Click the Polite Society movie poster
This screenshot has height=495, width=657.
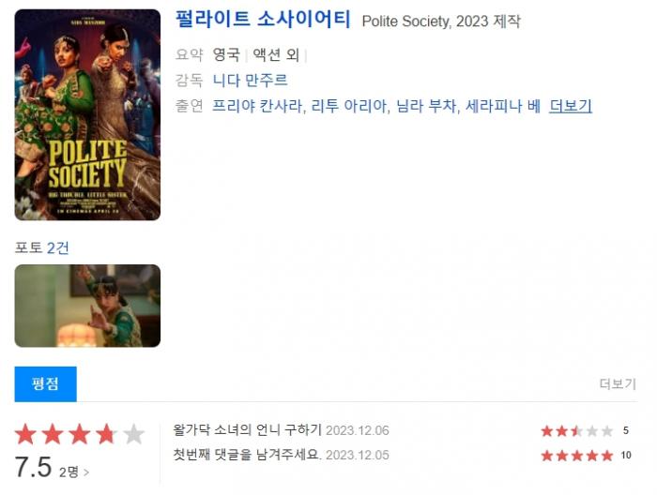click(87, 114)
